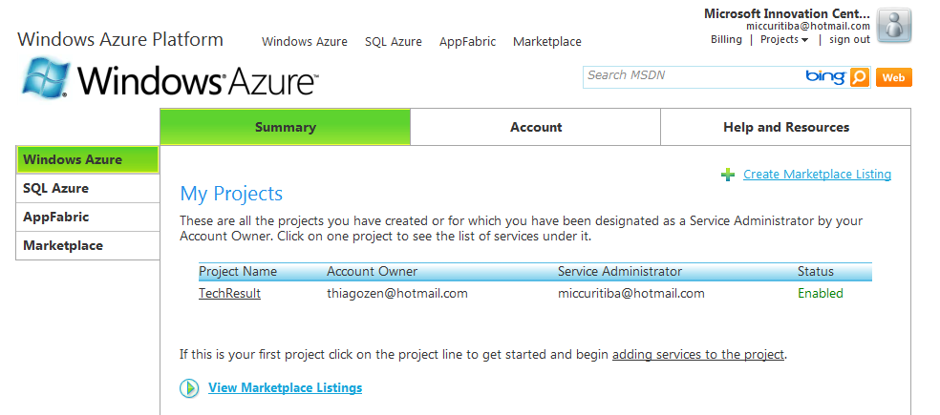
Task: Click the Enabled status text
Action: (x=820, y=294)
